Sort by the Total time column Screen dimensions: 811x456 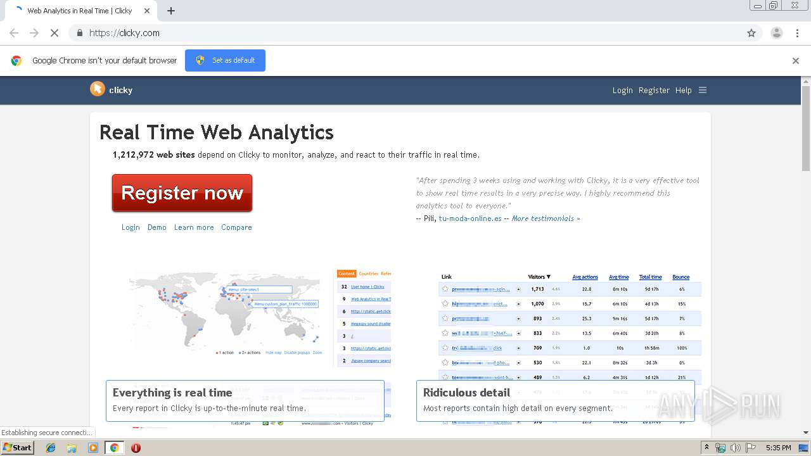pos(650,277)
